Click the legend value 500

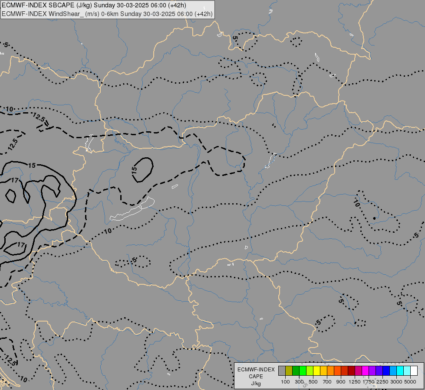[x=313, y=382]
